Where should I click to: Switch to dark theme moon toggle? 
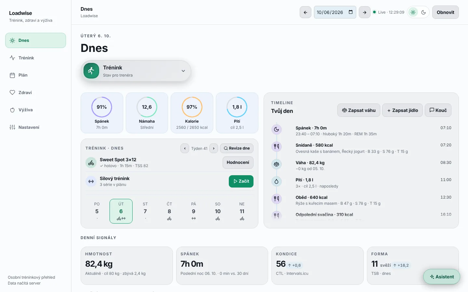point(423,12)
